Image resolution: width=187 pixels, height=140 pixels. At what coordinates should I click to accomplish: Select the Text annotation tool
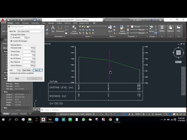(53, 29)
